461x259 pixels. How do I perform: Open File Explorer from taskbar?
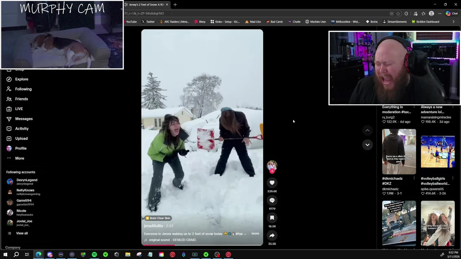point(128,255)
